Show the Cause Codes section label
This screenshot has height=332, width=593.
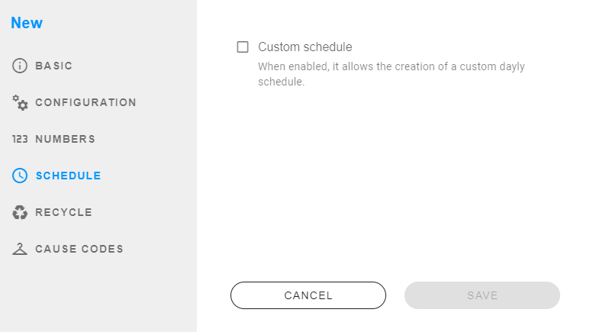point(79,249)
